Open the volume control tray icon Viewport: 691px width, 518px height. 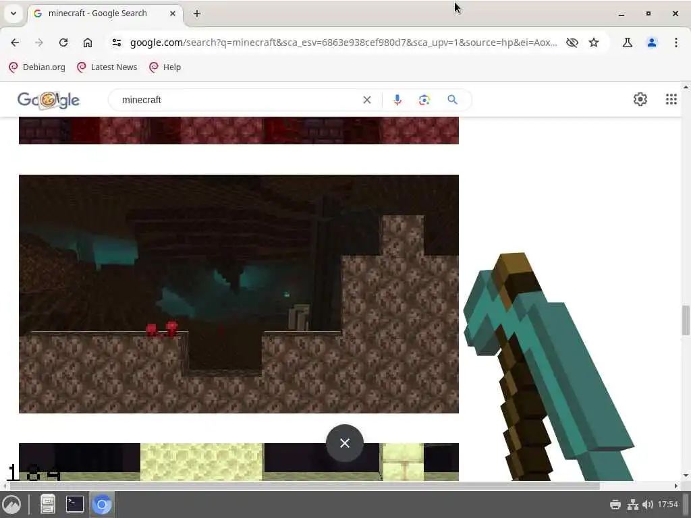pos(647,505)
